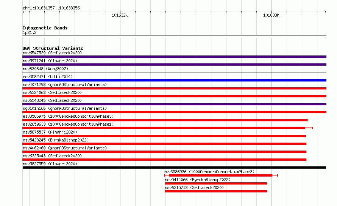Click the short red bar of esv3586976
Screen dimensions: 337x206
pyautogui.click(x=221, y=175)
